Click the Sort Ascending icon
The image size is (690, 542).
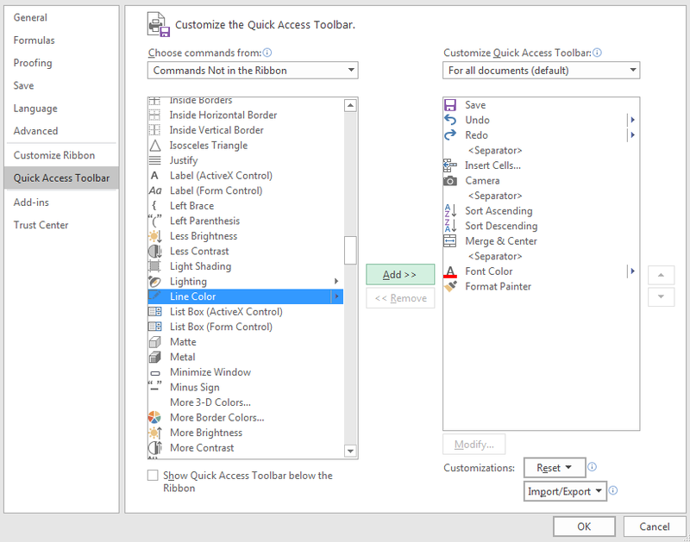click(450, 210)
